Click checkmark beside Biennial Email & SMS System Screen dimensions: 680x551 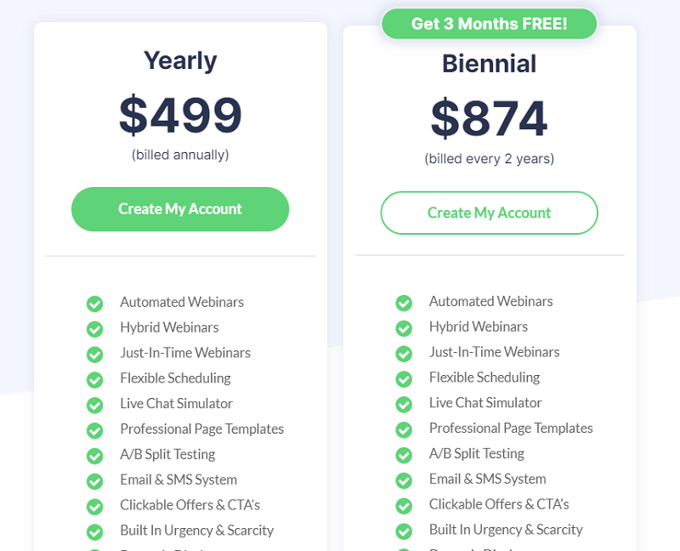pyautogui.click(x=404, y=480)
